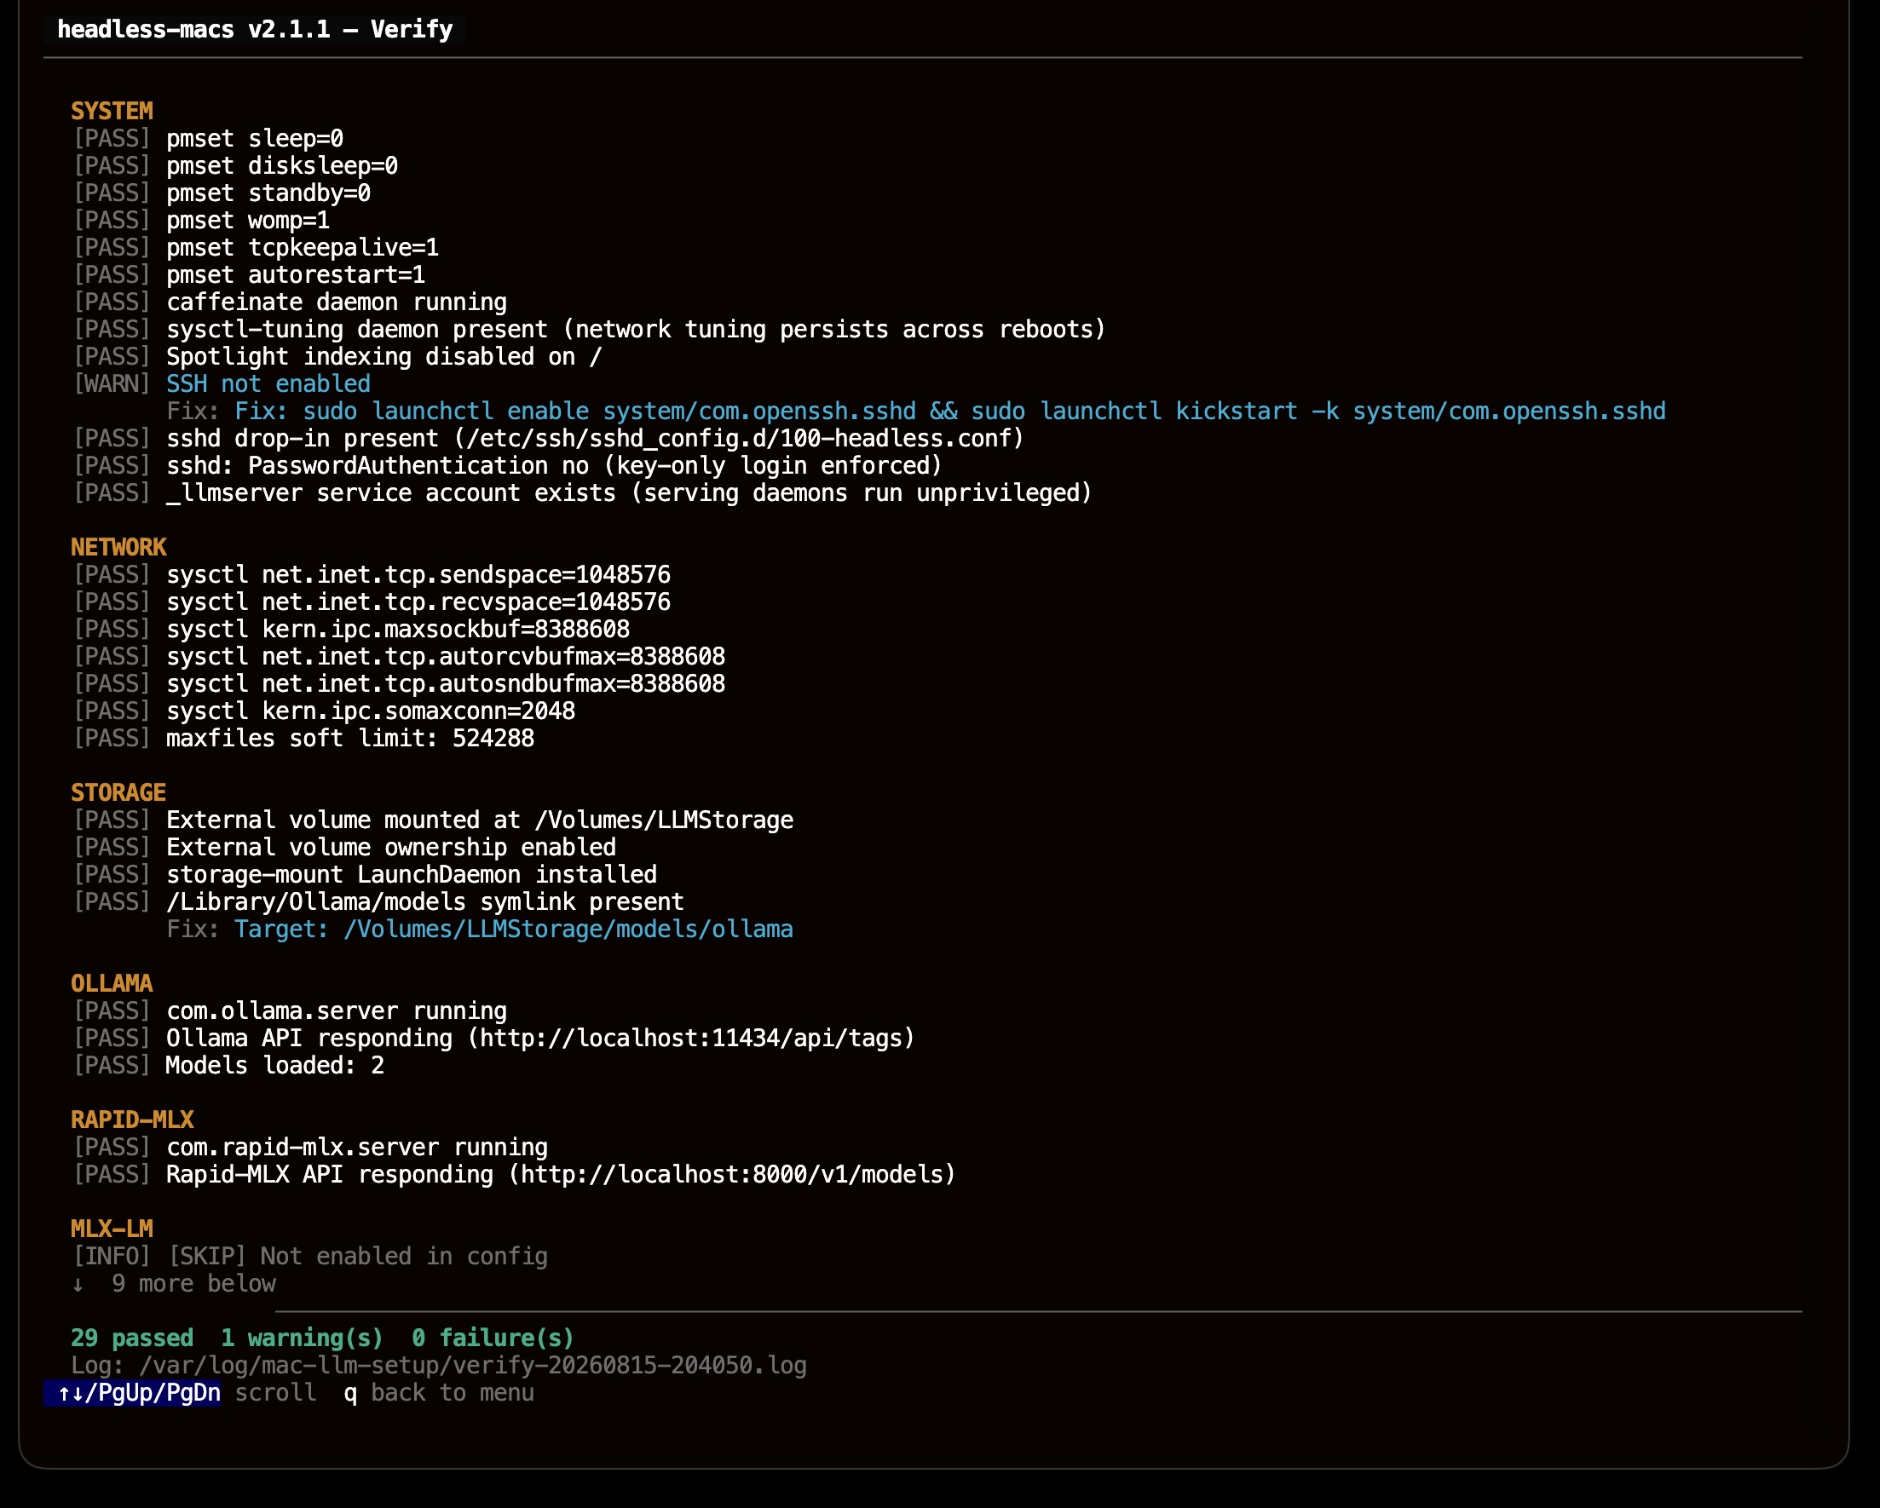The image size is (1880, 1508).
Task: Click 'Ollama API responding' line
Action: pyautogui.click(x=540, y=1039)
